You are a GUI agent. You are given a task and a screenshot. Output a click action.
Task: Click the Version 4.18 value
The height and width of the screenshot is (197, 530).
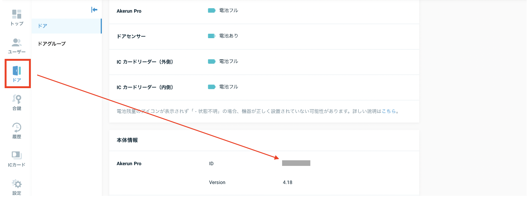click(x=287, y=183)
